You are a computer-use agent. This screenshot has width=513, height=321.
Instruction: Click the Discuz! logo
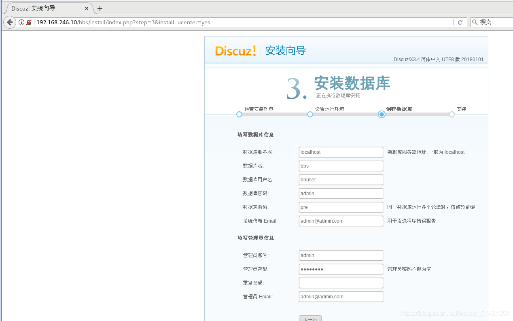(x=235, y=51)
